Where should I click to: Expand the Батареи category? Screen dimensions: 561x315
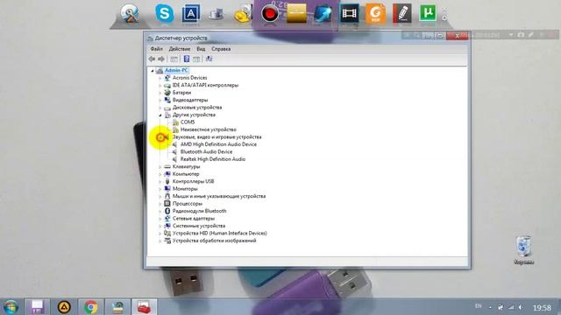tap(160, 93)
